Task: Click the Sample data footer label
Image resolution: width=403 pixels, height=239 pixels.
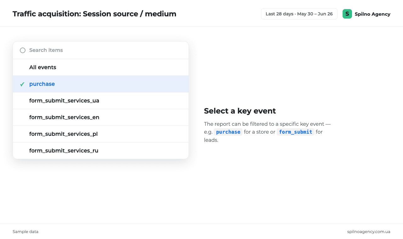Action: click(26, 232)
